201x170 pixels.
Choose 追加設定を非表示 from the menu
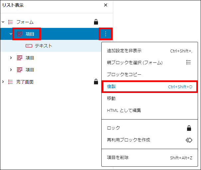pyautogui.click(x=150, y=51)
